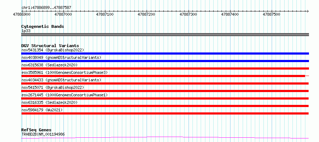Click ruler position label 47887500
Screen dimensions: 319x142
point(272,14)
